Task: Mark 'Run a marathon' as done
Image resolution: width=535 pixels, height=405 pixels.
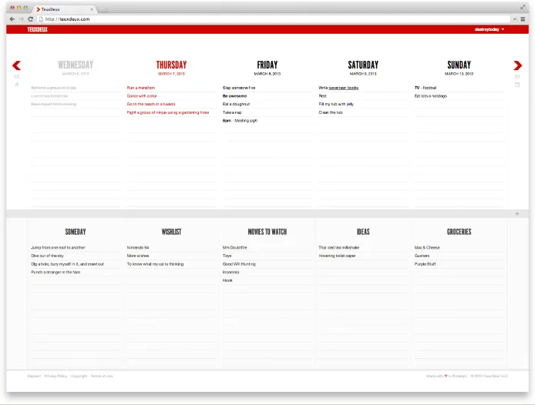Action: (x=141, y=88)
